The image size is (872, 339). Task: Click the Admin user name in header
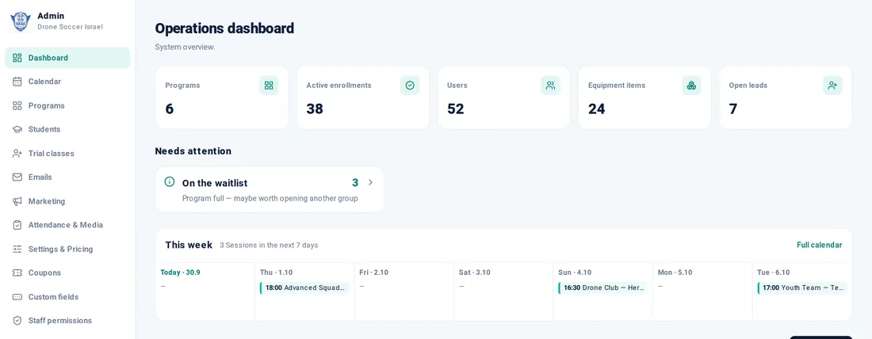pyautogui.click(x=51, y=16)
